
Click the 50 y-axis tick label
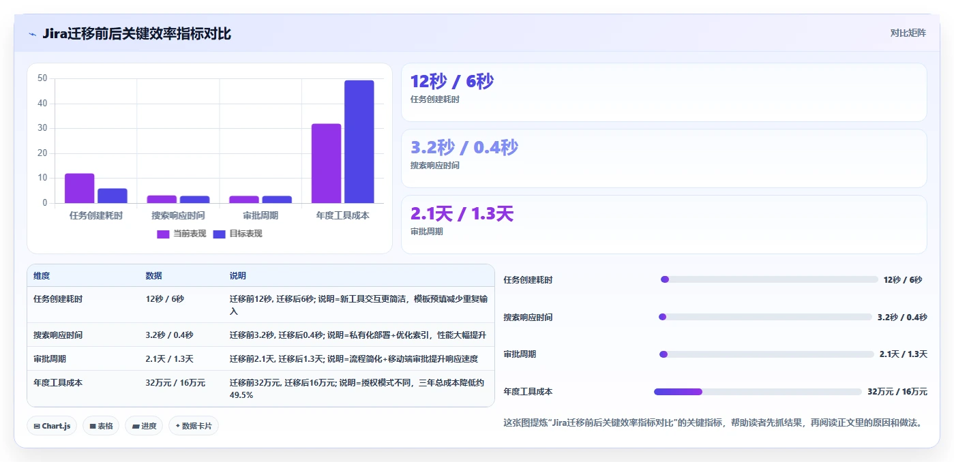[x=42, y=78]
